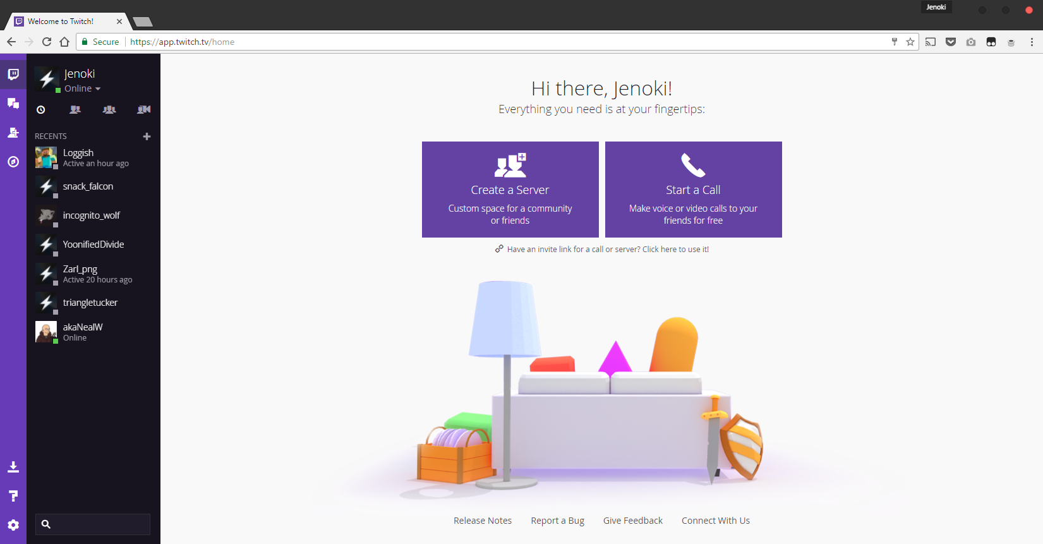This screenshot has width=1043, height=544.
Task: Click the extension icon left of Chrome menu
Action: [x=1011, y=42]
